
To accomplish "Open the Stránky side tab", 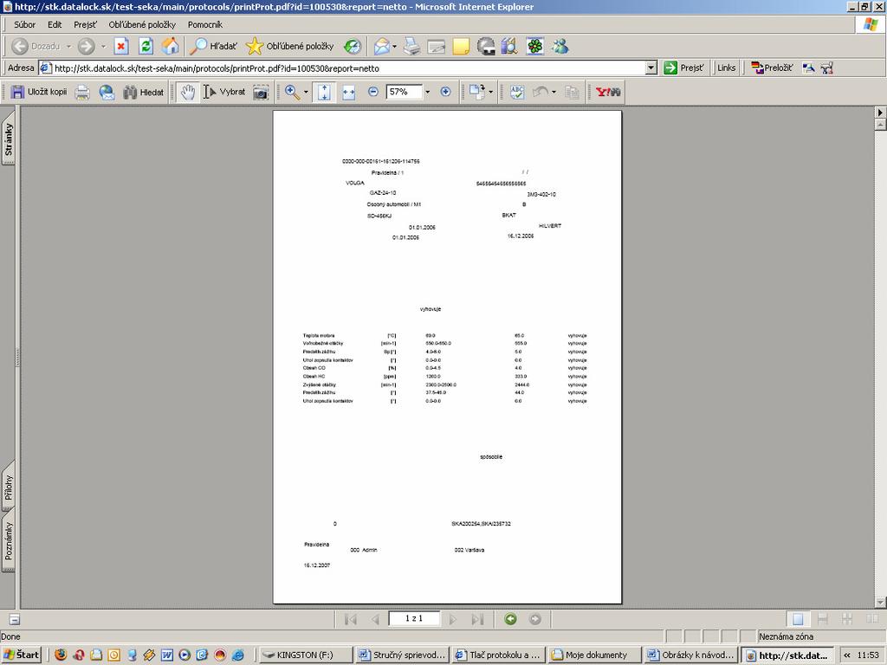I will coord(9,138).
